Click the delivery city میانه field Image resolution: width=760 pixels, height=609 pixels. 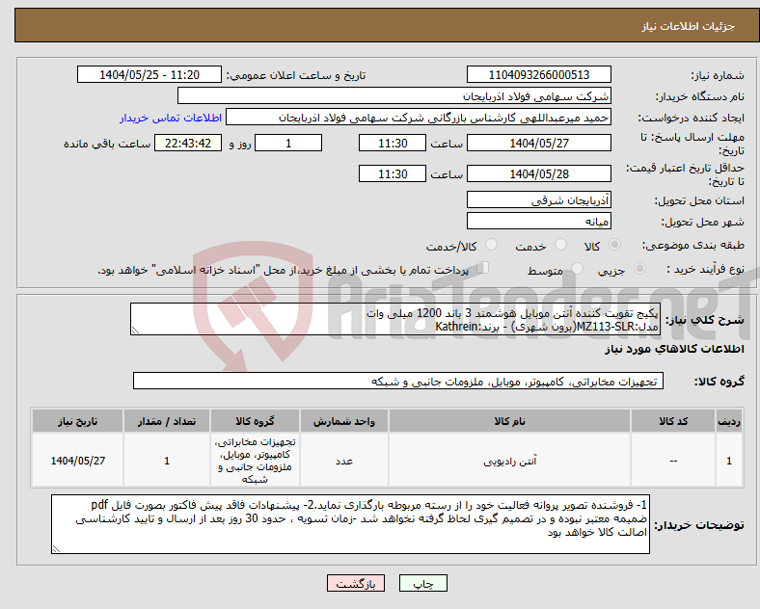click(x=538, y=221)
